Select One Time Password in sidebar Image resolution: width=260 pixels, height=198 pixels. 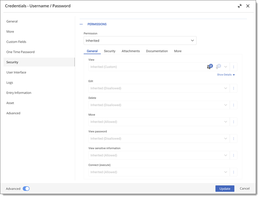coord(20,52)
